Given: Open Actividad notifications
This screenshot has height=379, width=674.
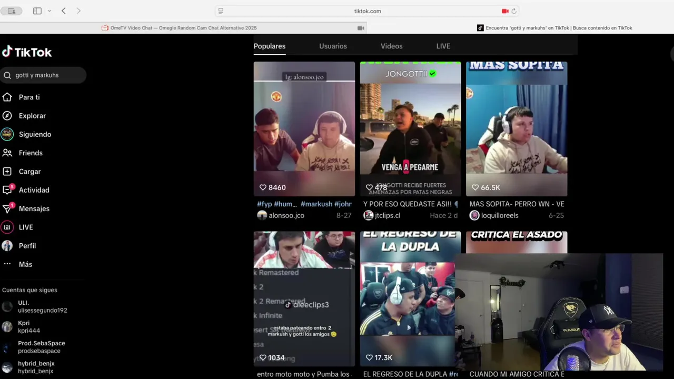Looking at the screenshot, I should [x=34, y=190].
